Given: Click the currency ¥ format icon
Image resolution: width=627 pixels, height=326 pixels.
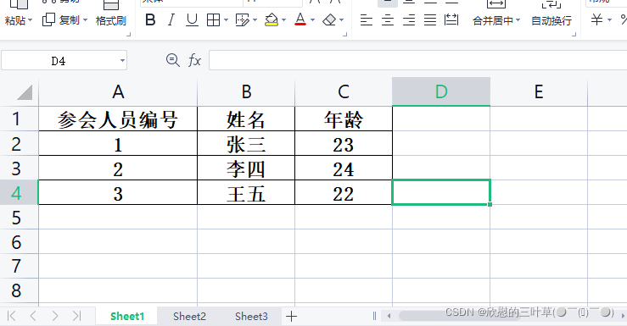Looking at the screenshot, I should [597, 19].
